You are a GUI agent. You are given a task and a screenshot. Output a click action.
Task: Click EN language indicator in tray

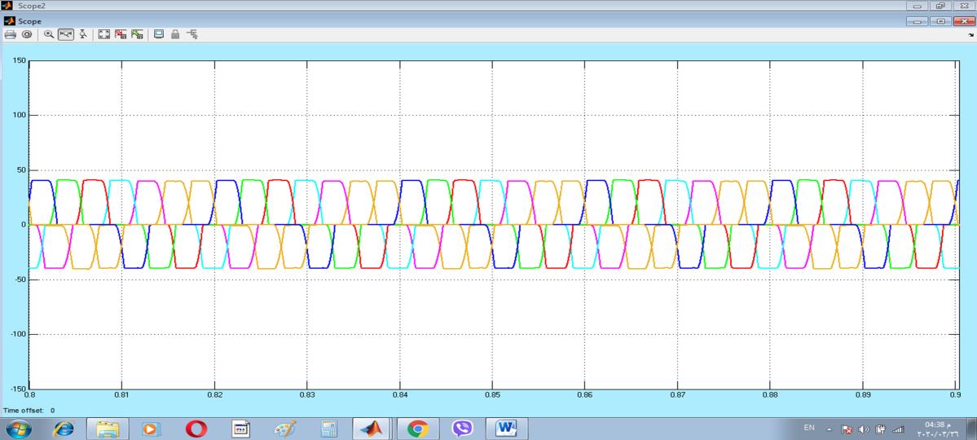[809, 428]
